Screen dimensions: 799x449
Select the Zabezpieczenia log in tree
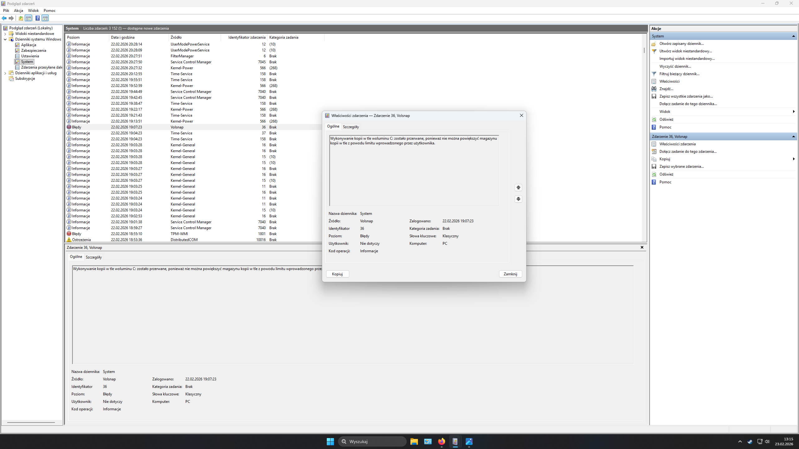(x=33, y=51)
